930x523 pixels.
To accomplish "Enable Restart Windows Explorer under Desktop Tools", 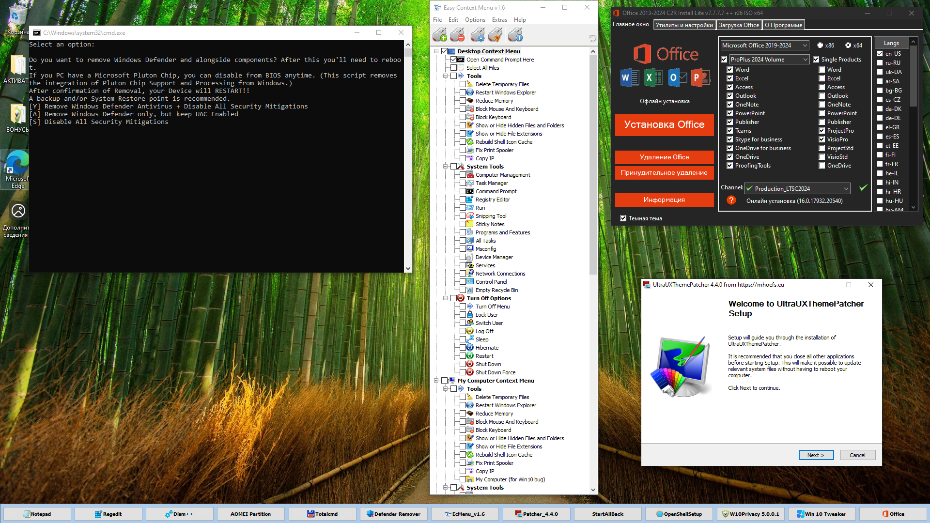I will 463,92.
